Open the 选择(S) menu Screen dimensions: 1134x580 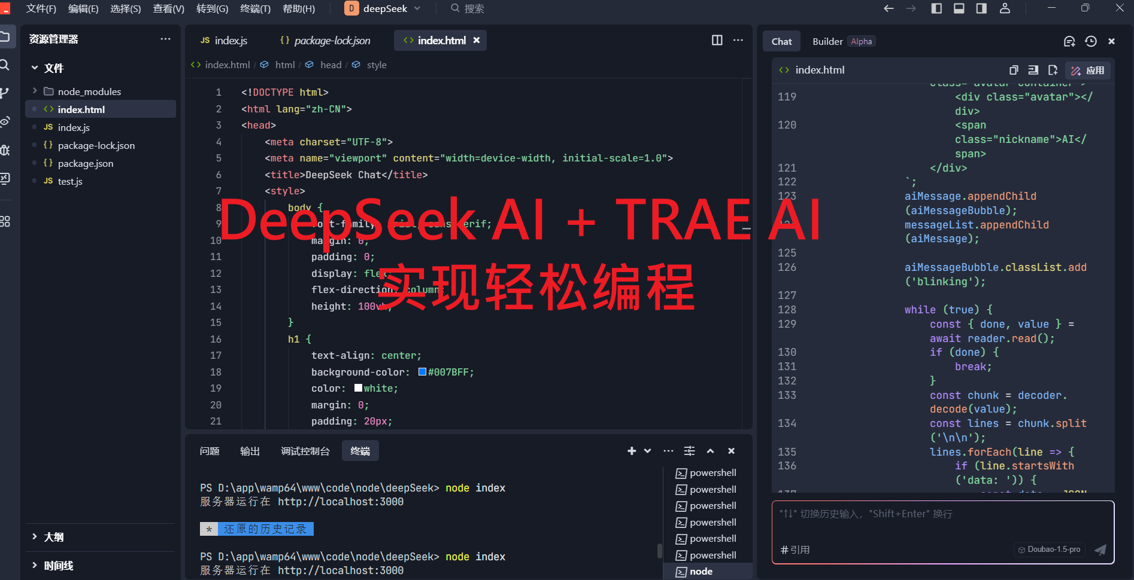pyautogui.click(x=126, y=8)
